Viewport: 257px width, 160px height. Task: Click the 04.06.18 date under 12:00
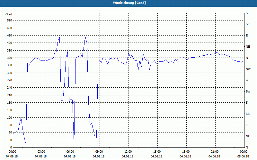(128, 156)
